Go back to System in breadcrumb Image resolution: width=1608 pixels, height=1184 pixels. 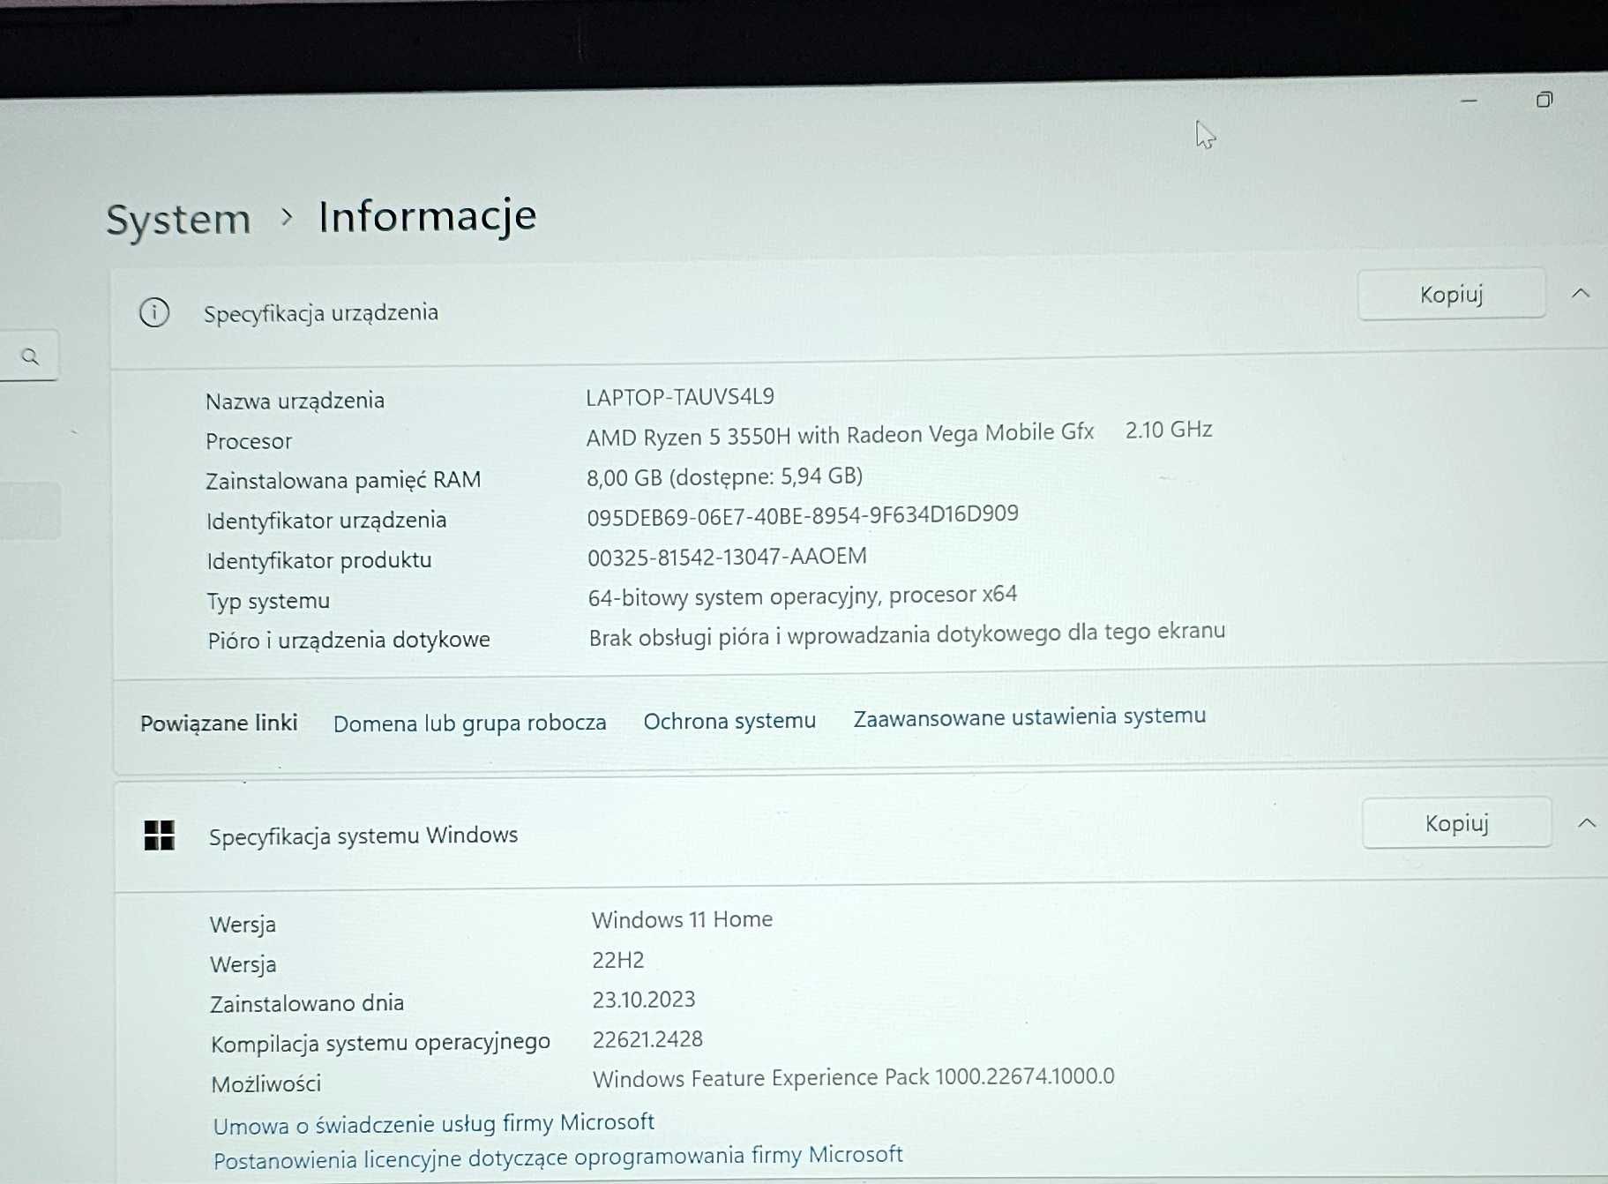(x=178, y=220)
